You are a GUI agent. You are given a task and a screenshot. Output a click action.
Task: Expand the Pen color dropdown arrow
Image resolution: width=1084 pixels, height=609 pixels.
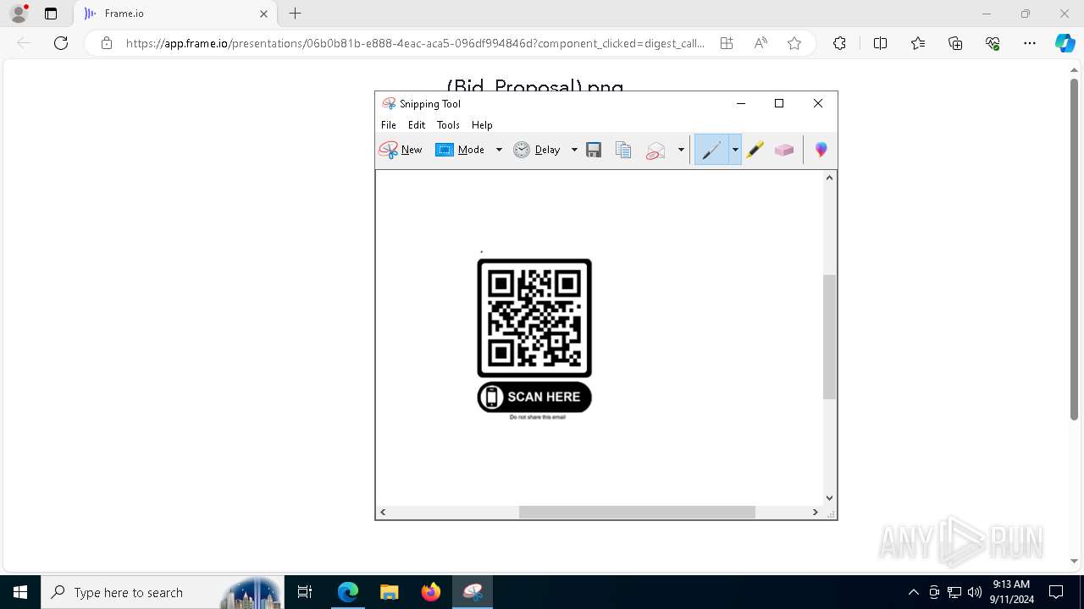735,150
